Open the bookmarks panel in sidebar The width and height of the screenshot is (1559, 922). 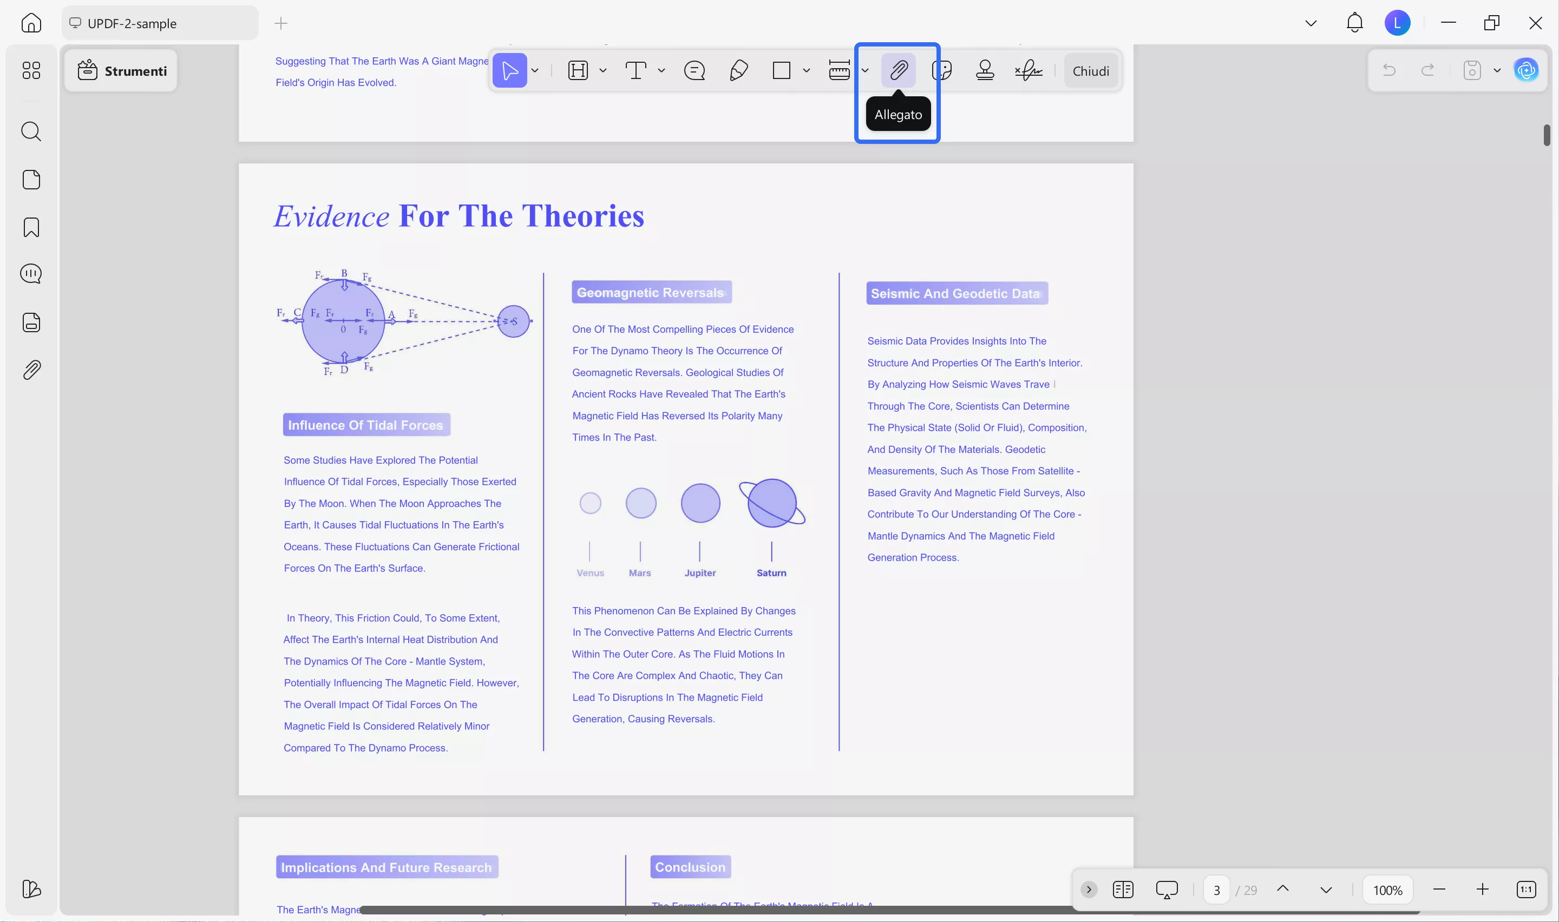pos(31,227)
